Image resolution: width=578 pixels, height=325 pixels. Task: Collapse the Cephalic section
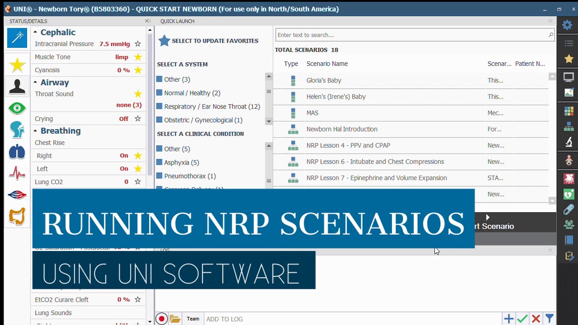click(35, 32)
